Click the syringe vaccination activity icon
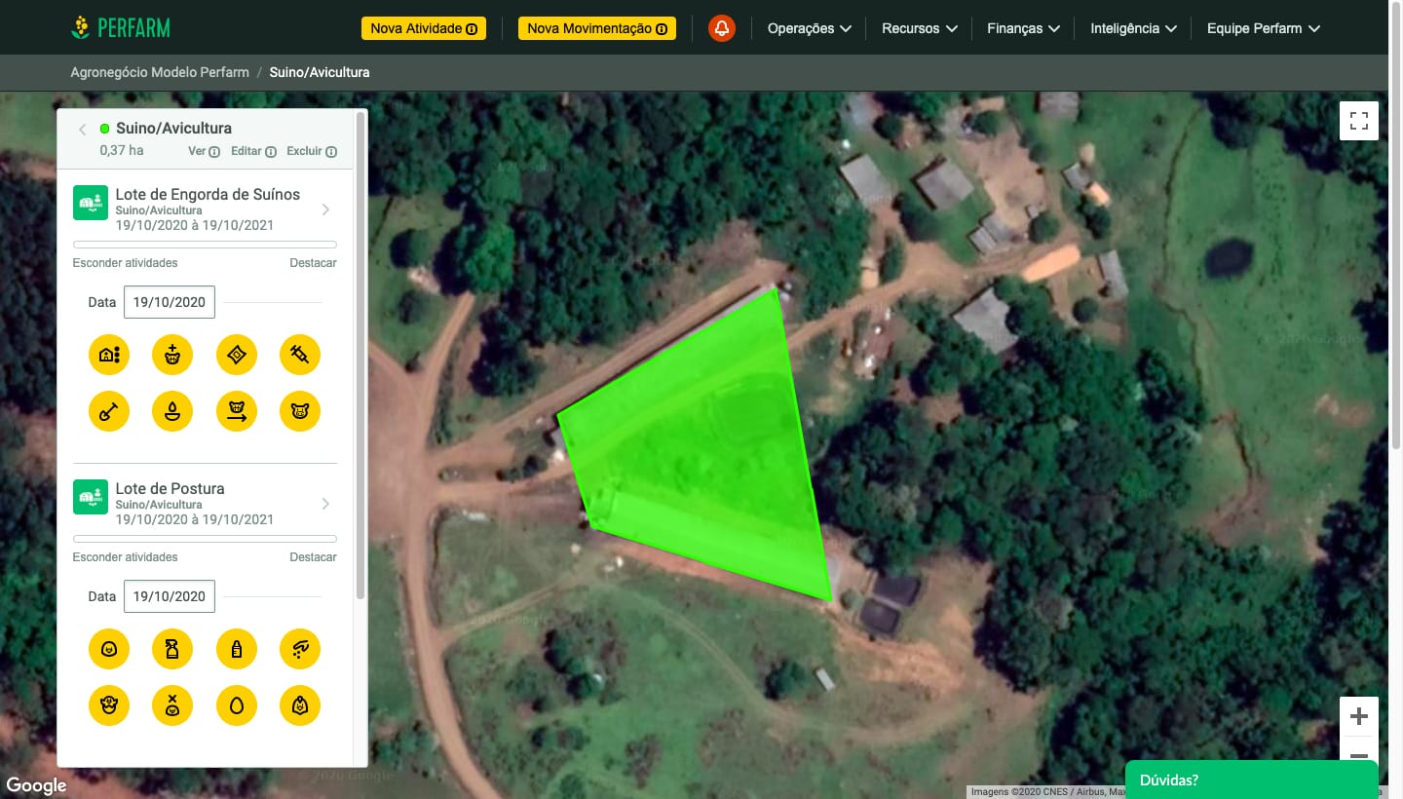This screenshot has width=1403, height=799. click(300, 355)
